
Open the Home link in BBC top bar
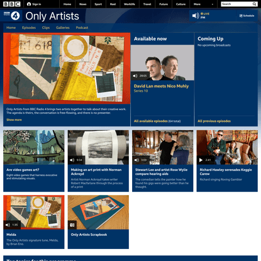[67, 4]
